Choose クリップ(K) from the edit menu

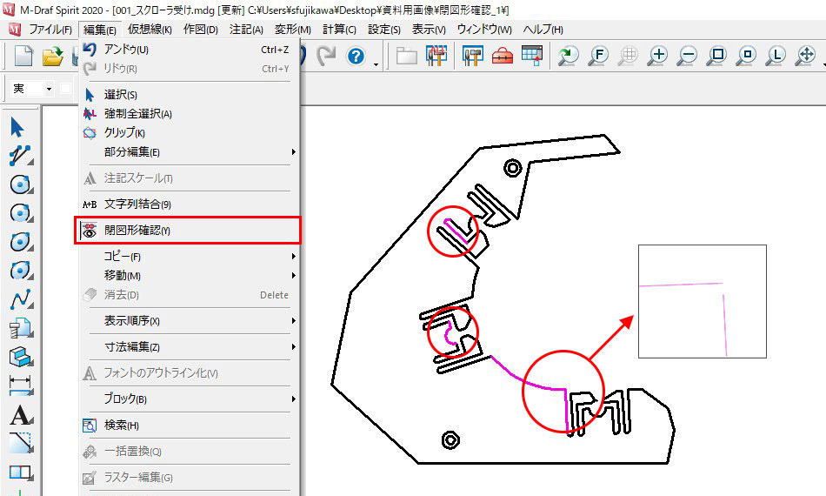190,133
